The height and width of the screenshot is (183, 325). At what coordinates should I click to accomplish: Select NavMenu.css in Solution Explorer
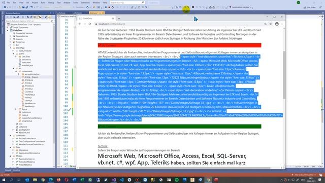(x=30, y=103)
